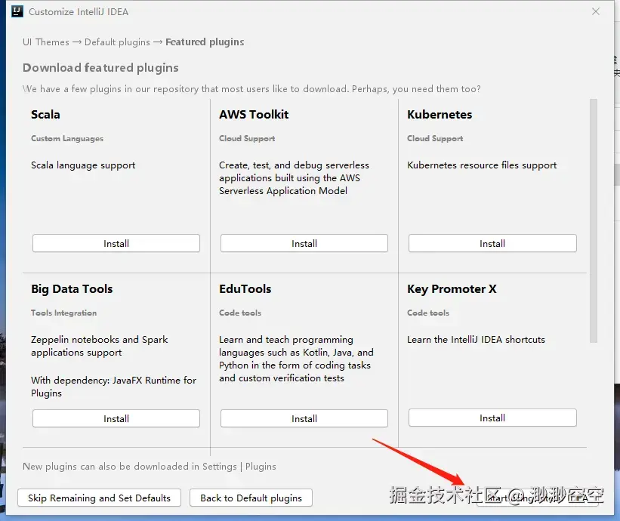Click the EduTools plugin title
Screen dimensions: 620x521
click(x=245, y=289)
